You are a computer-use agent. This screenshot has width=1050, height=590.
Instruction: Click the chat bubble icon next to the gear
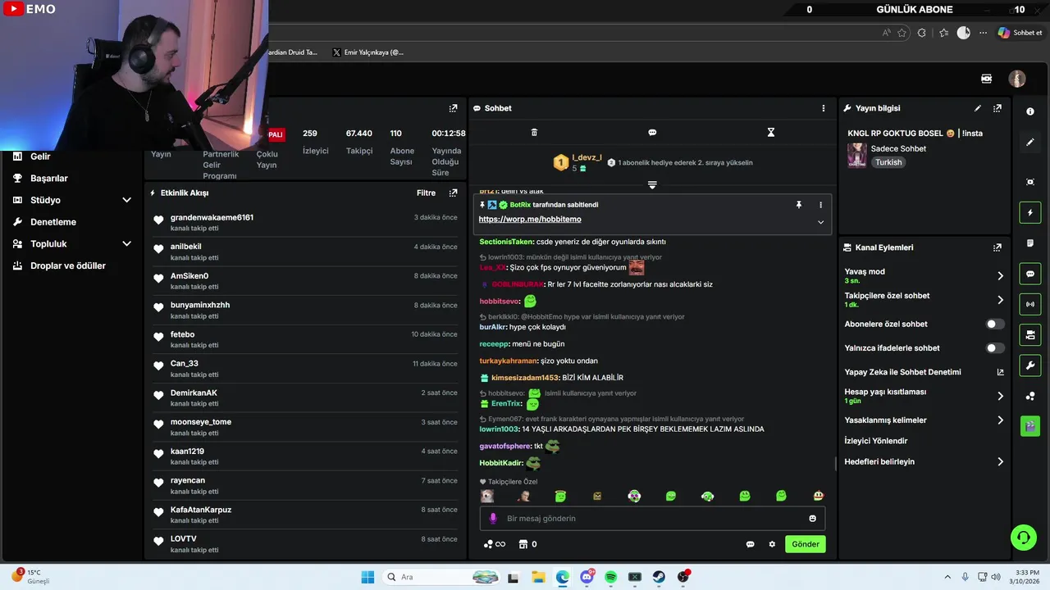(750, 544)
